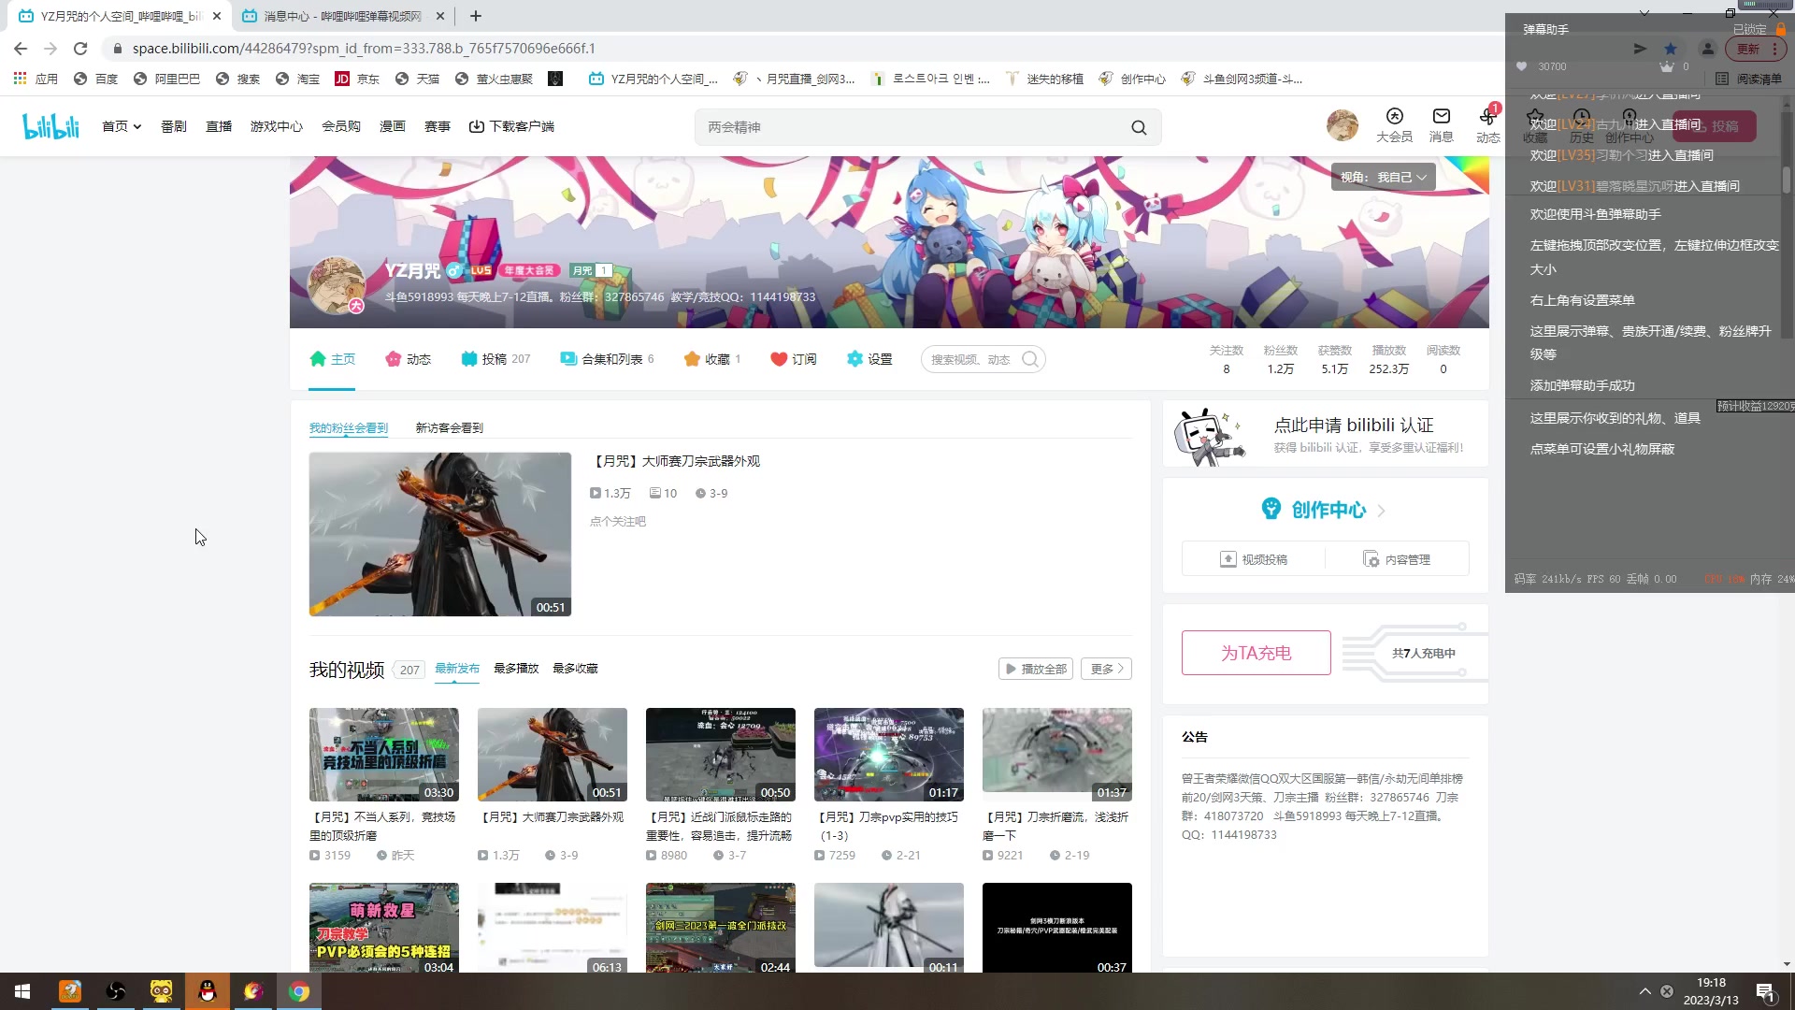The width and height of the screenshot is (1795, 1010).
Task: Expand 更多 videos link
Action: [x=1106, y=669]
